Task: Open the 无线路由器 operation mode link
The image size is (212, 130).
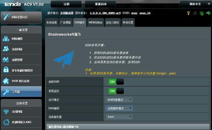Action: pyautogui.click(x=67, y=13)
